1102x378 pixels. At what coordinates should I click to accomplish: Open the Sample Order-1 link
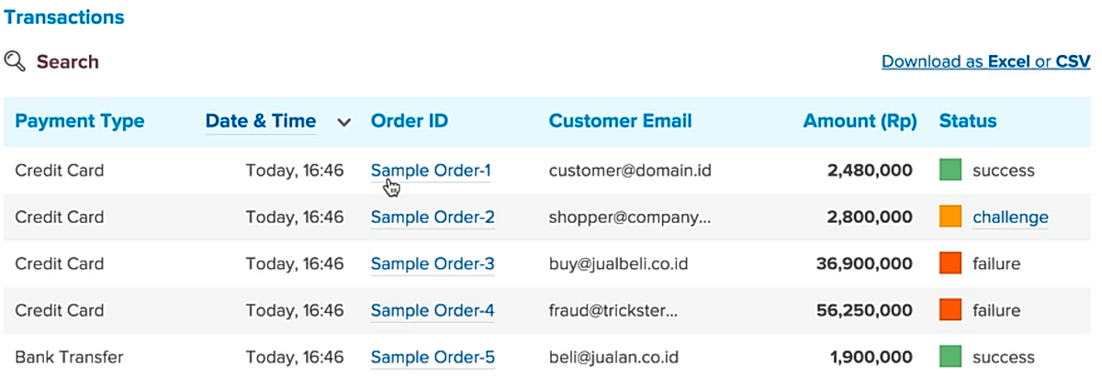(x=431, y=171)
